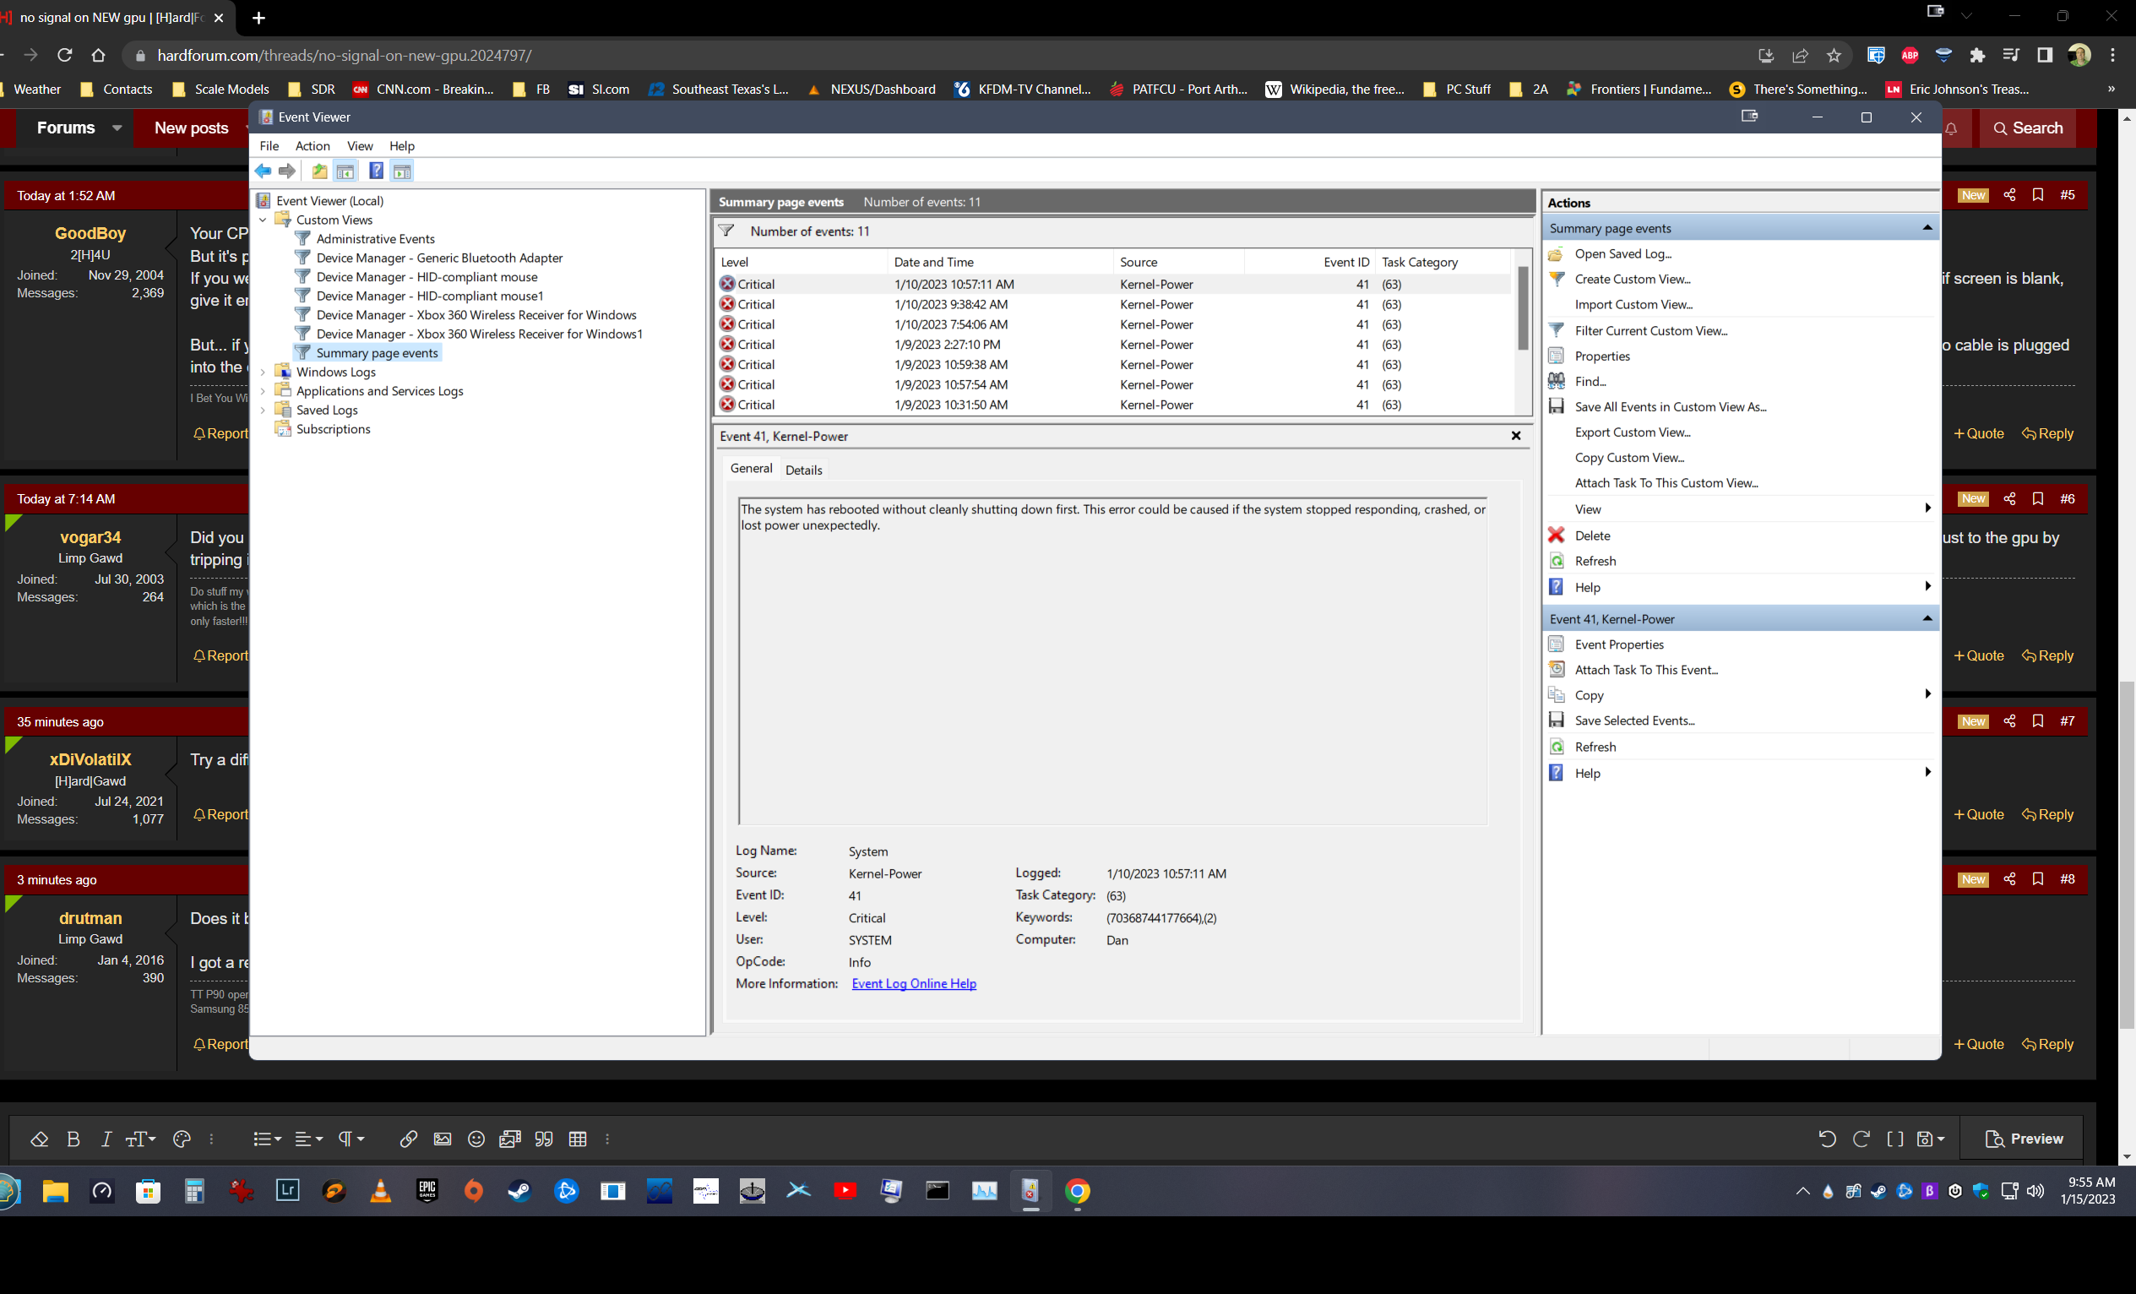This screenshot has height=1294, width=2136.
Task: Select Device Manager - HID-compliant mouse1 view
Action: tap(430, 296)
